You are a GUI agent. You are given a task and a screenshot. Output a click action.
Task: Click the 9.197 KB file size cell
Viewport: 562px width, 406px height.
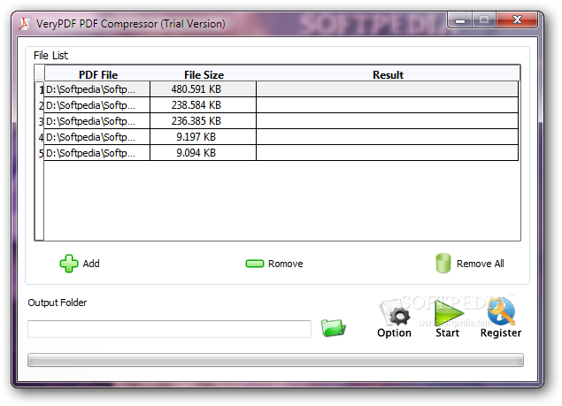[x=203, y=137]
